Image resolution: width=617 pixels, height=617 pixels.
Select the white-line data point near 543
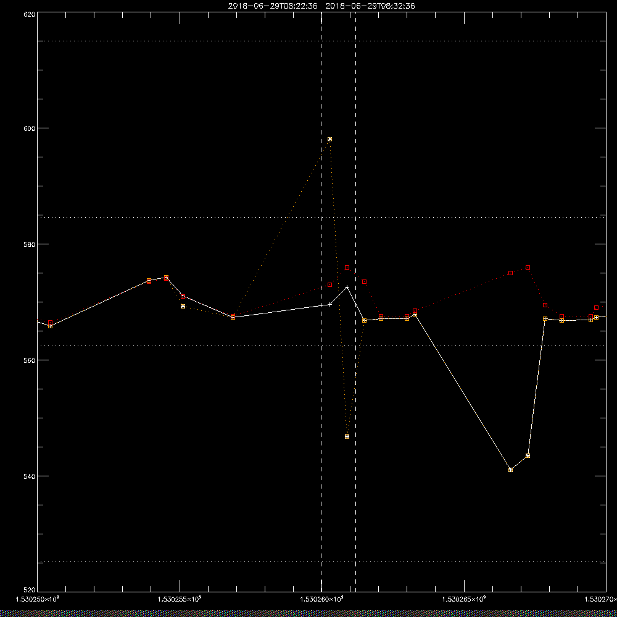pos(528,456)
